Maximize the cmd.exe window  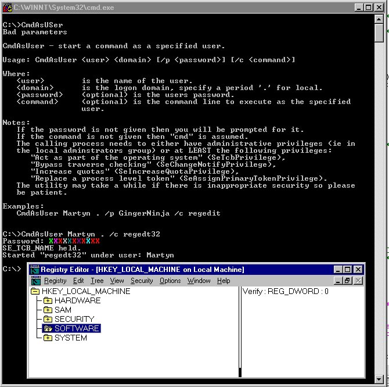368,8
